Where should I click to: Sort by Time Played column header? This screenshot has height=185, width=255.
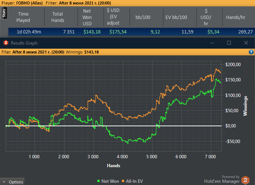(x=23, y=17)
